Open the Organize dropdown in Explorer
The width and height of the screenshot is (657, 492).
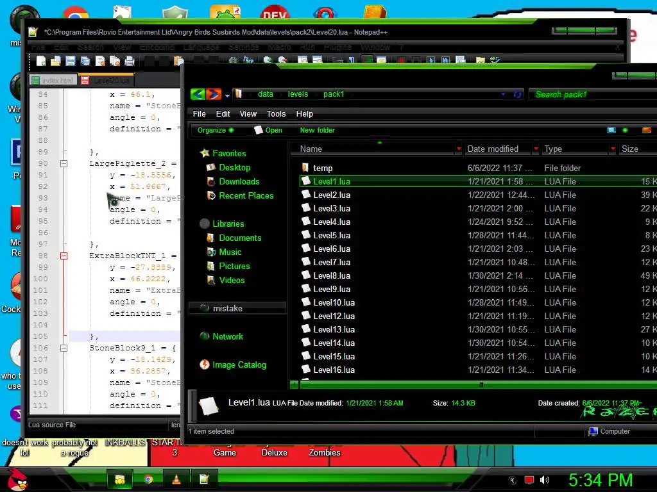coord(216,130)
